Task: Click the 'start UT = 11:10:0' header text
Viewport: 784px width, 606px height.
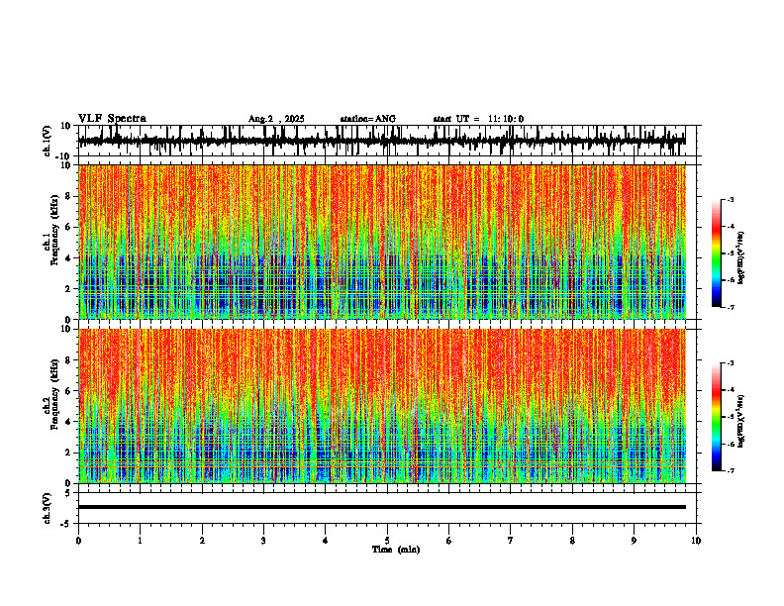Action: tap(478, 119)
